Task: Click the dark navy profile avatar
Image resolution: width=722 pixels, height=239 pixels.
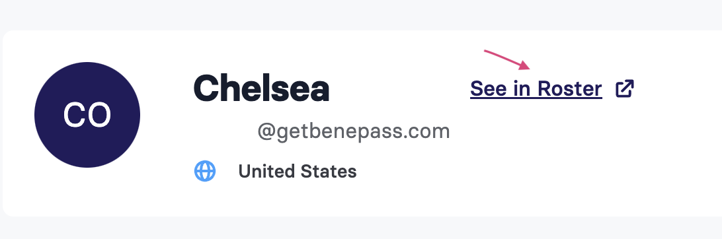Action: [x=87, y=115]
